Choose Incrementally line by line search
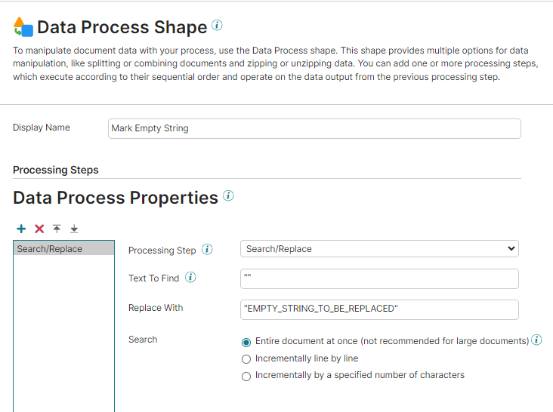The width and height of the screenshot is (553, 412). (x=246, y=359)
